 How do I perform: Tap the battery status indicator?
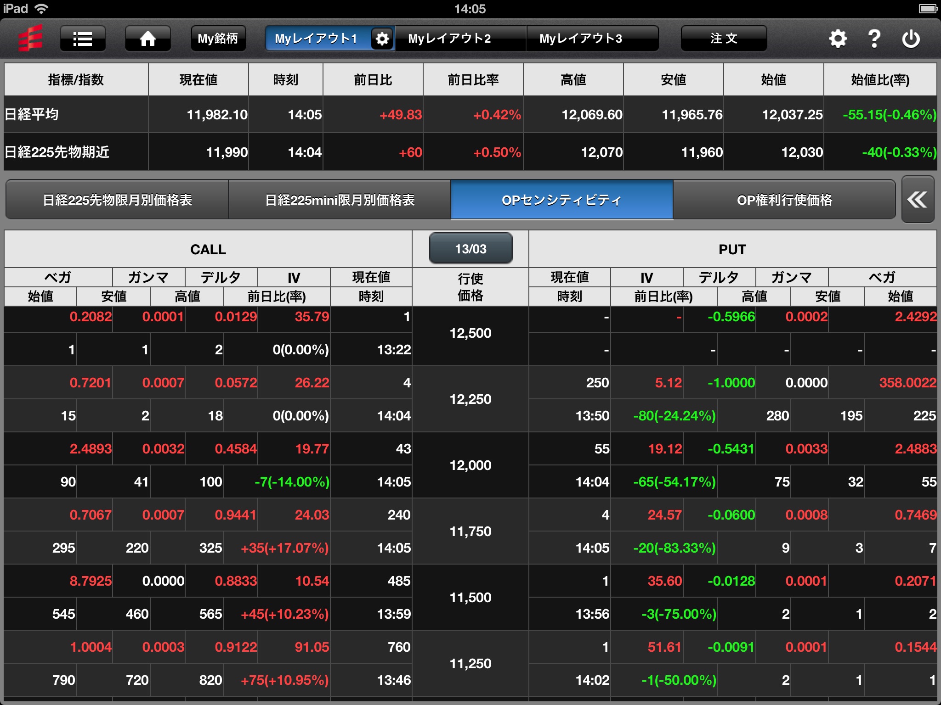click(x=928, y=9)
